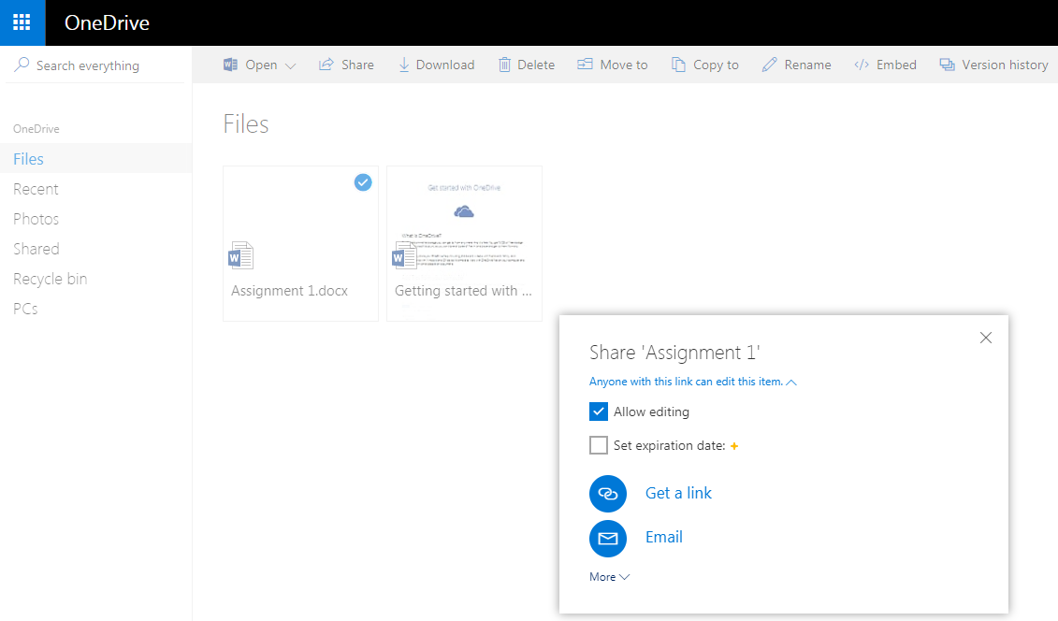Screen dimensions: 1058x621
Task: Click the OneDrive title in header
Action: pyautogui.click(x=107, y=23)
